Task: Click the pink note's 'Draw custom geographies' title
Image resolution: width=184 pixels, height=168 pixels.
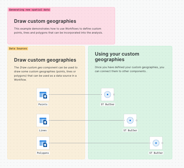Action: tap(45, 21)
